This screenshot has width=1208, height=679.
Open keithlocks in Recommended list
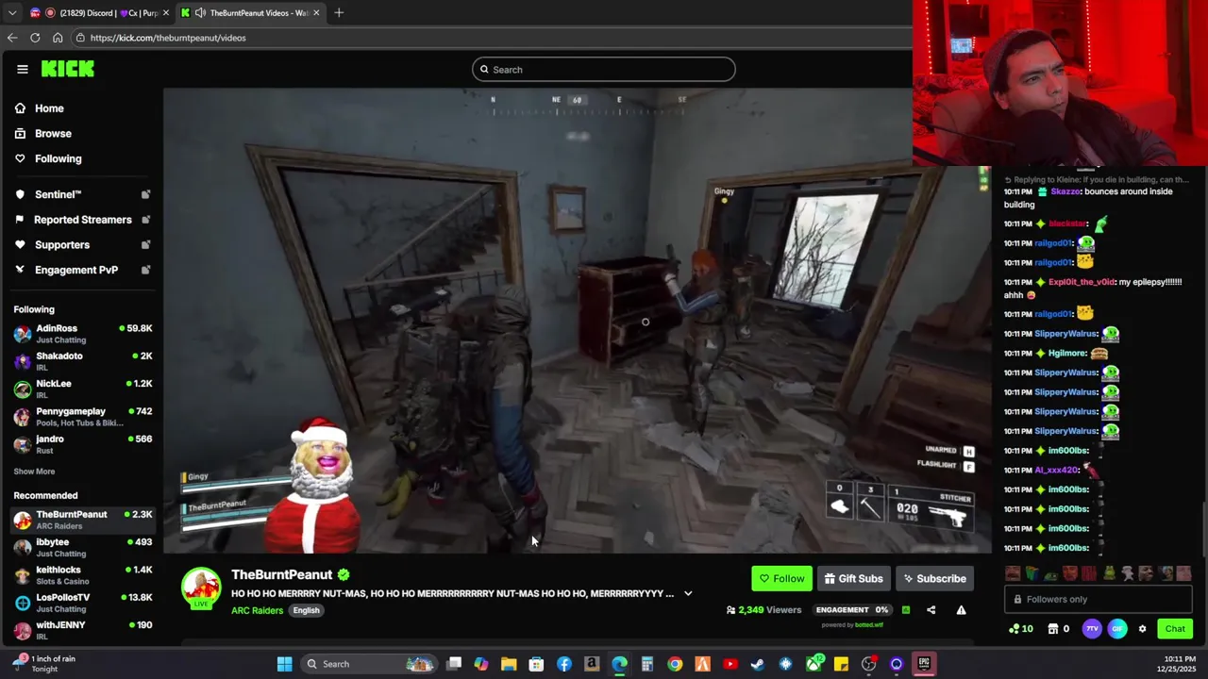tap(83, 575)
